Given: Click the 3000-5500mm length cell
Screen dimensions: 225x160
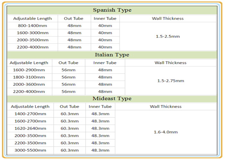Looking at the screenshot, I should pos(31,150).
